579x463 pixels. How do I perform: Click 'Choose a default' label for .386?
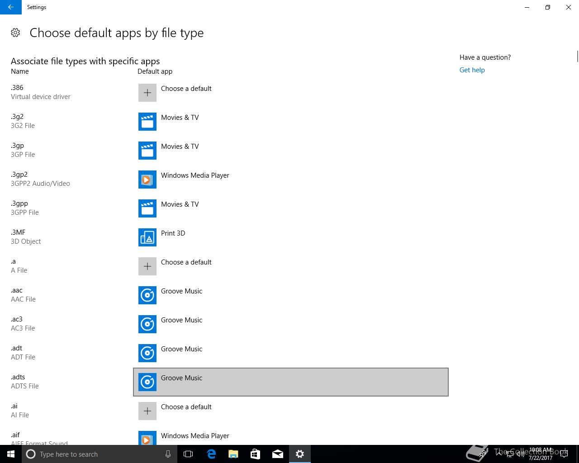coord(186,89)
